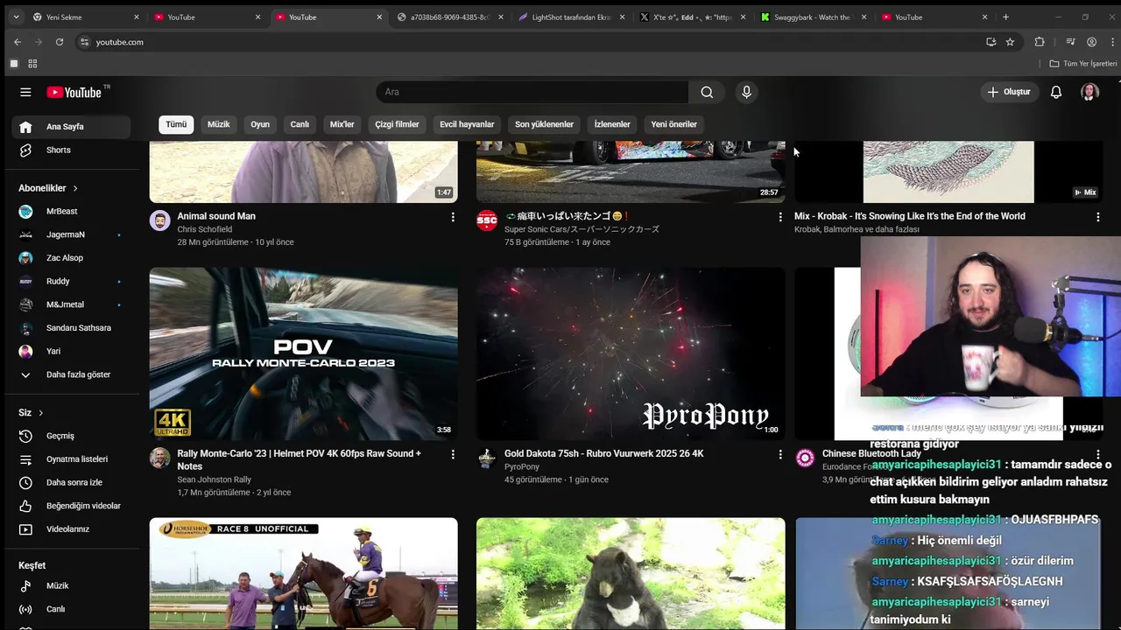
Task: Select the Oyun filter chip
Action: click(x=260, y=124)
